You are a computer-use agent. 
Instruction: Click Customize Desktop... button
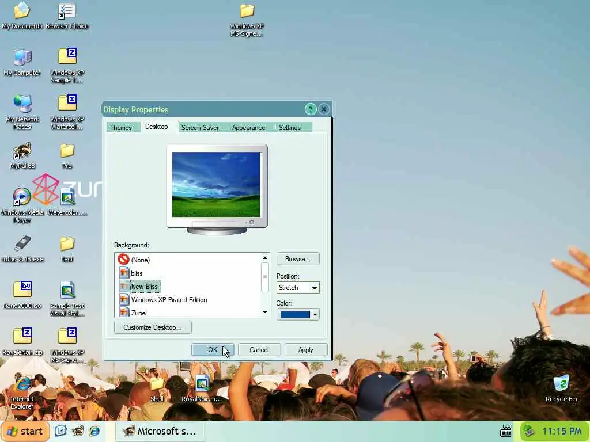(153, 327)
